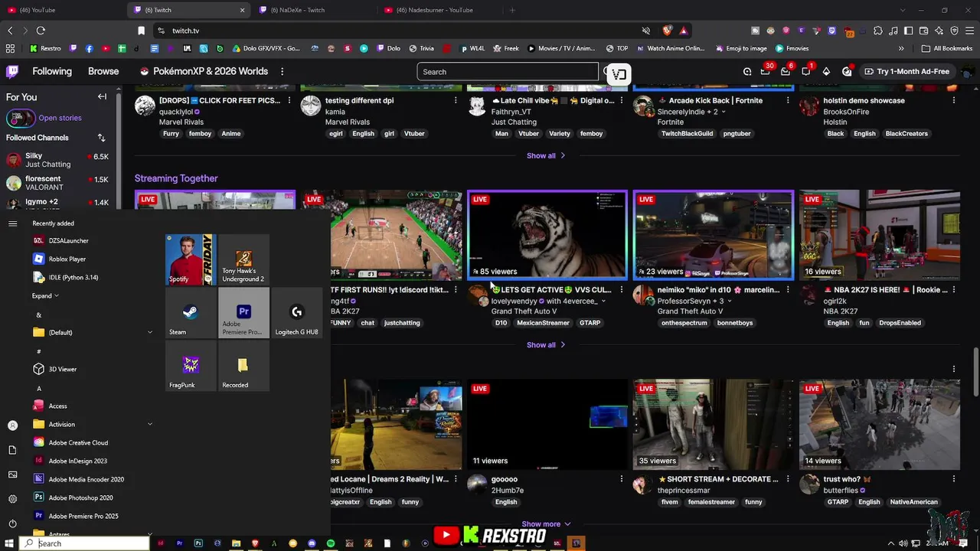Open the Start menu power options

click(12, 523)
